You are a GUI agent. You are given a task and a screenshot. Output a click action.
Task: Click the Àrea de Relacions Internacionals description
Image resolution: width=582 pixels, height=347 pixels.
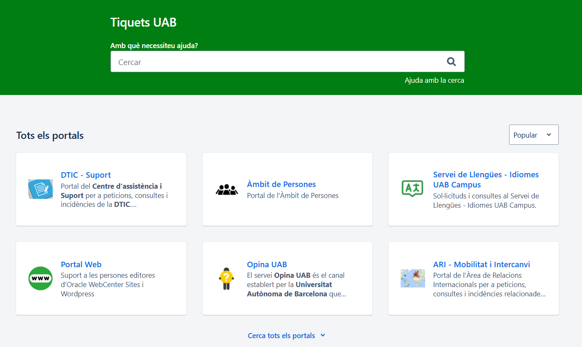click(x=489, y=285)
